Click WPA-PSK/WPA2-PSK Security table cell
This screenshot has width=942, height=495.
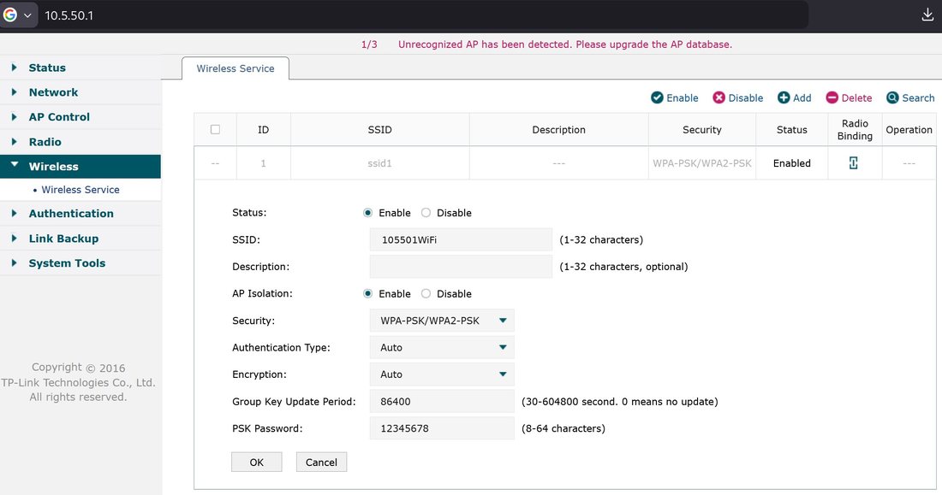[x=701, y=163]
